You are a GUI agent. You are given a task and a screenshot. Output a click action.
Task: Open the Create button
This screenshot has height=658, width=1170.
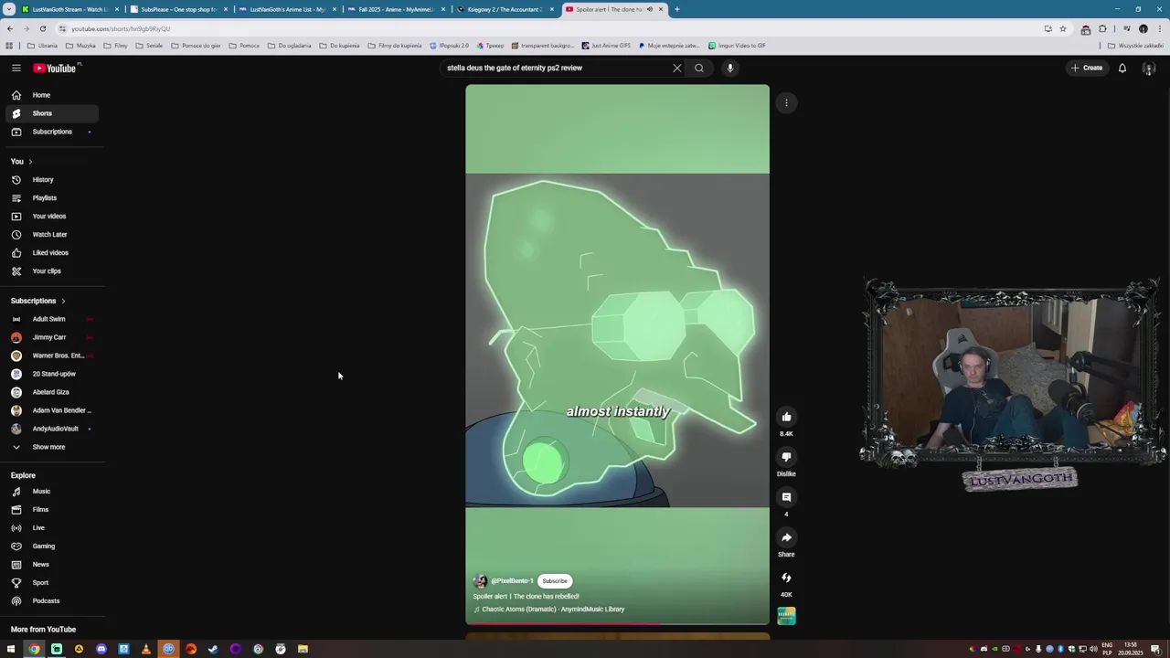click(1088, 68)
